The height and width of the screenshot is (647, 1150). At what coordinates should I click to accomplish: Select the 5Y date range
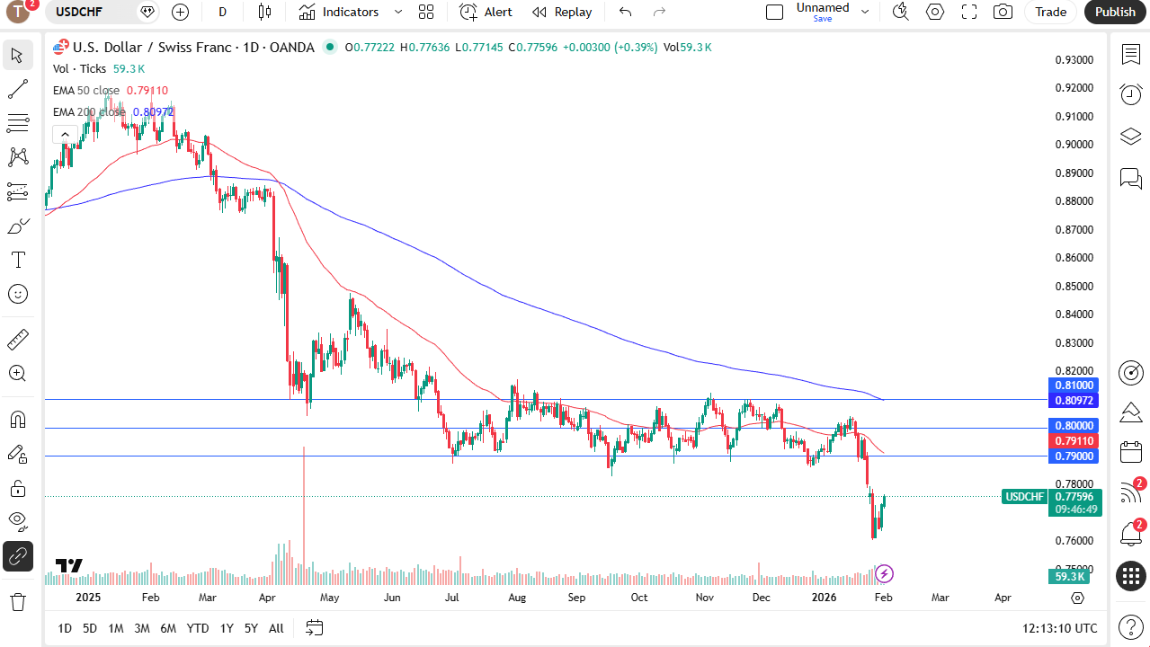tap(251, 628)
